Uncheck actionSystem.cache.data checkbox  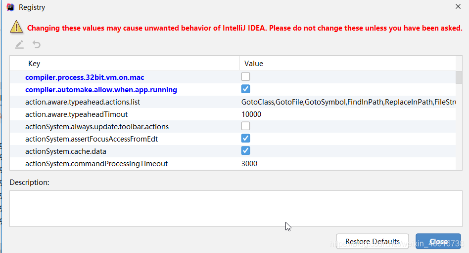245,151
